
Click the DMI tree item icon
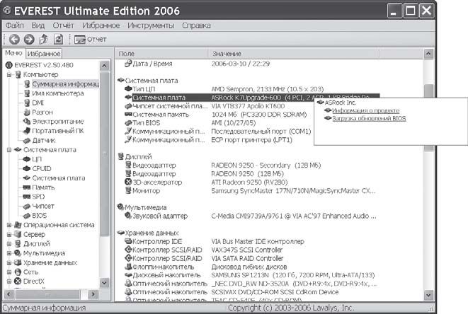pyautogui.click(x=27, y=103)
